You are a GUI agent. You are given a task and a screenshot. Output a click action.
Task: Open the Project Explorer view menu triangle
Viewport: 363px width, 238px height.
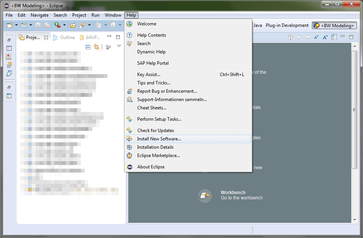pyautogui.click(x=118, y=46)
